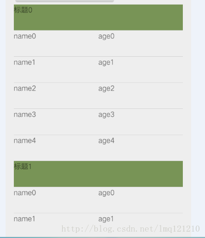Choose the name3 list row
The height and width of the screenshot is (238, 205).
tap(98, 122)
